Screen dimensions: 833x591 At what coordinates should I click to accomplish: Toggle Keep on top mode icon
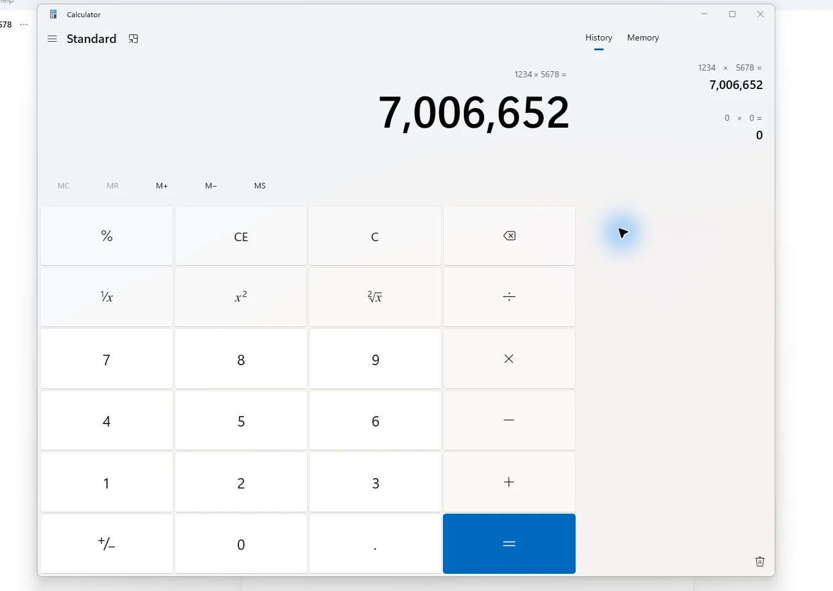pyautogui.click(x=133, y=39)
